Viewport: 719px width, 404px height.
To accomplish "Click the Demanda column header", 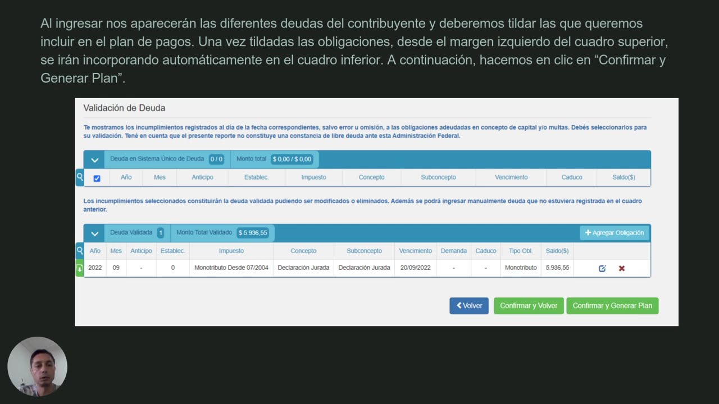I will pyautogui.click(x=453, y=251).
